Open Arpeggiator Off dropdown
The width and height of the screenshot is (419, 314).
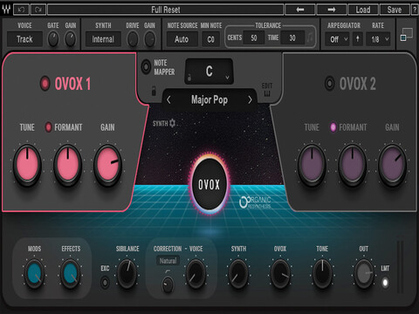click(338, 39)
